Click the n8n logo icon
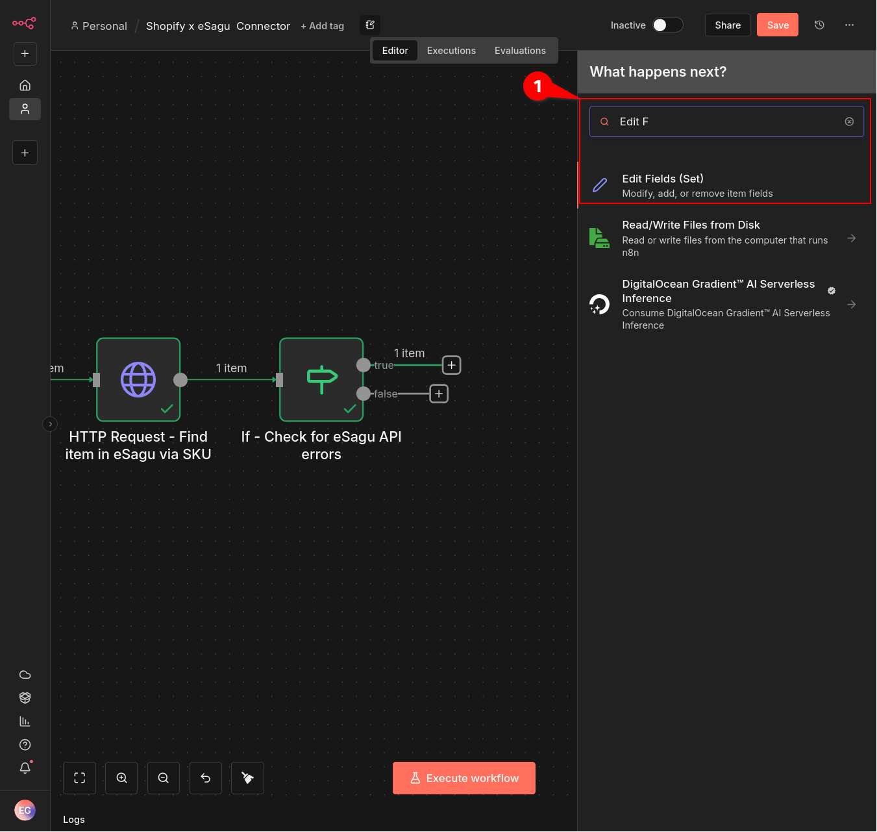This screenshot has height=832, width=877. [x=24, y=23]
